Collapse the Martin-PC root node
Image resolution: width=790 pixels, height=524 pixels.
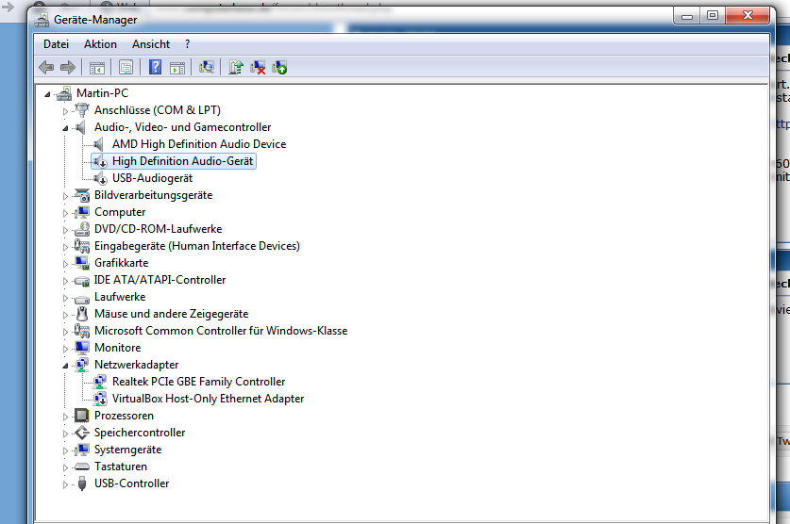coord(47,94)
